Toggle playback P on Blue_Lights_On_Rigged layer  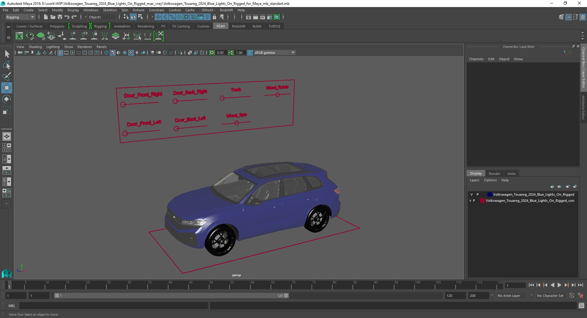click(478, 194)
